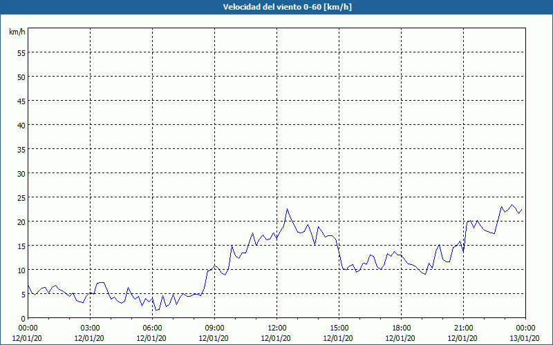Click the 'km/h' unit label on the vertical axis
This screenshot has width=553, height=345.
(17, 32)
